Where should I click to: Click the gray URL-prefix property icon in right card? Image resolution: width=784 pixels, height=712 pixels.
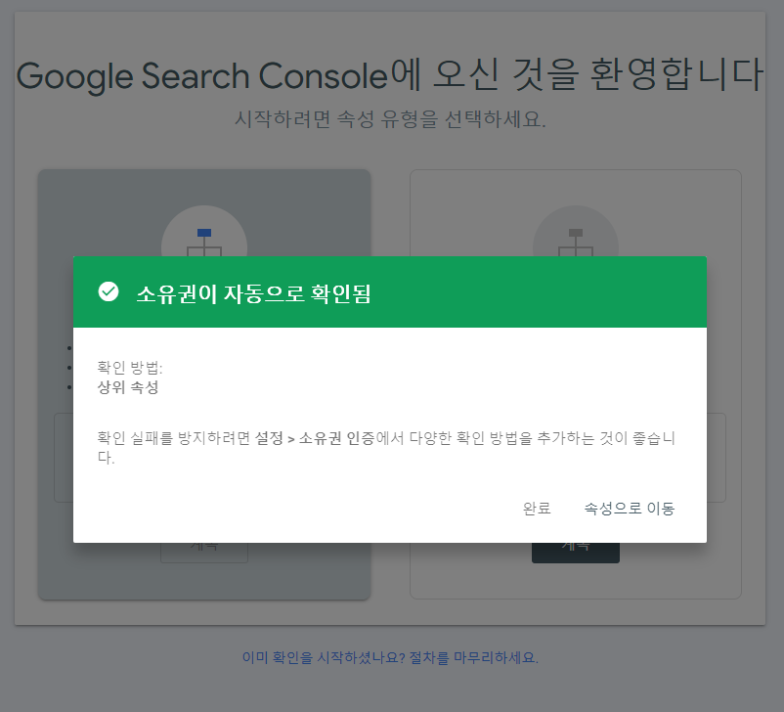pos(576,243)
